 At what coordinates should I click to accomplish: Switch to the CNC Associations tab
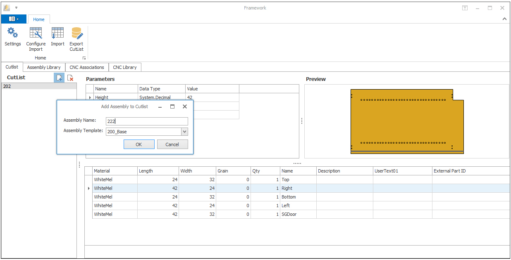pos(87,67)
